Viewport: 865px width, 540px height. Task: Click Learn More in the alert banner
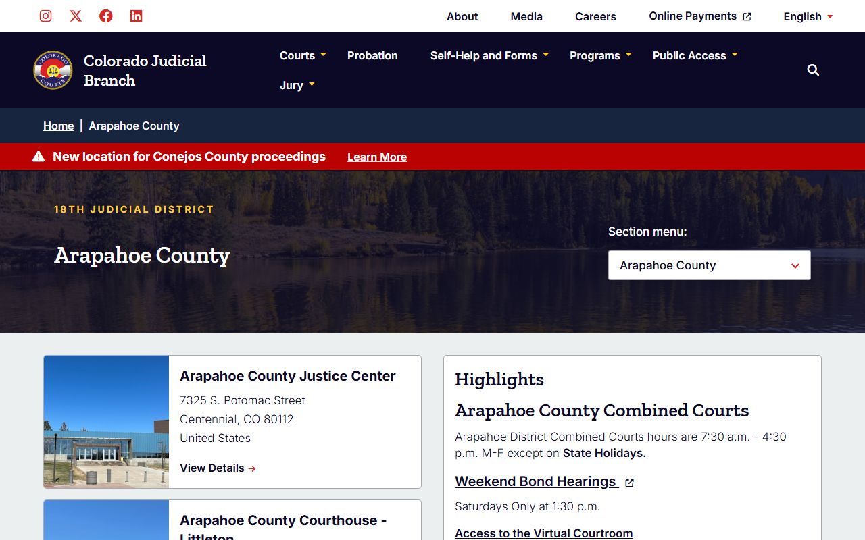(x=377, y=157)
